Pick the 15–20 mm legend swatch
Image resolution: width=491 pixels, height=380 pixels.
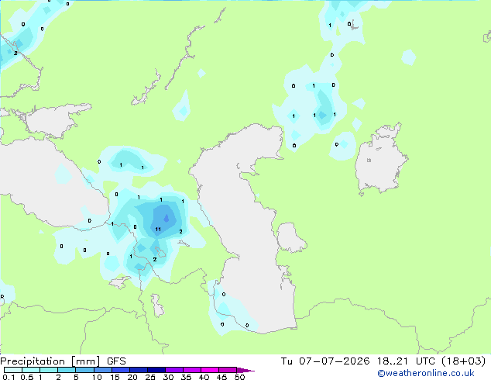121,370
